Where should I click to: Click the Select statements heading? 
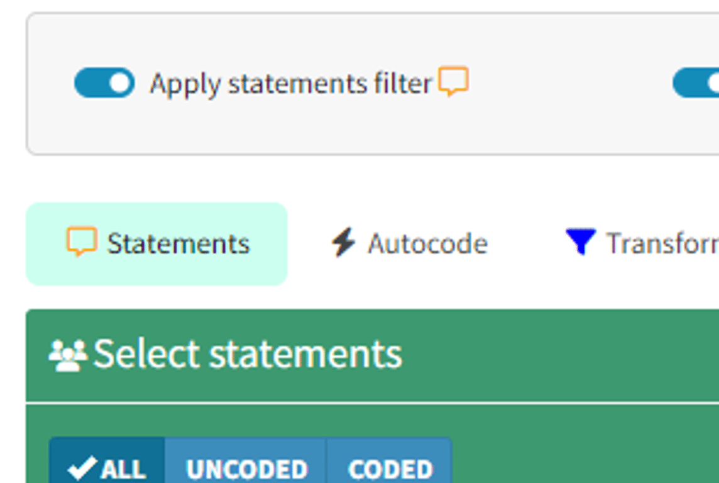(x=248, y=354)
